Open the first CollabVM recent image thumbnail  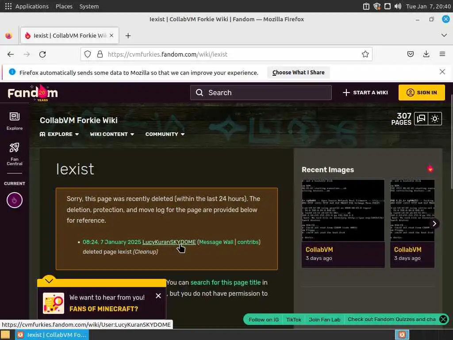[x=343, y=210]
